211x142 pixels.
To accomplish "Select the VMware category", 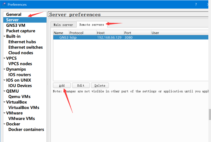I will [x=15, y=113].
